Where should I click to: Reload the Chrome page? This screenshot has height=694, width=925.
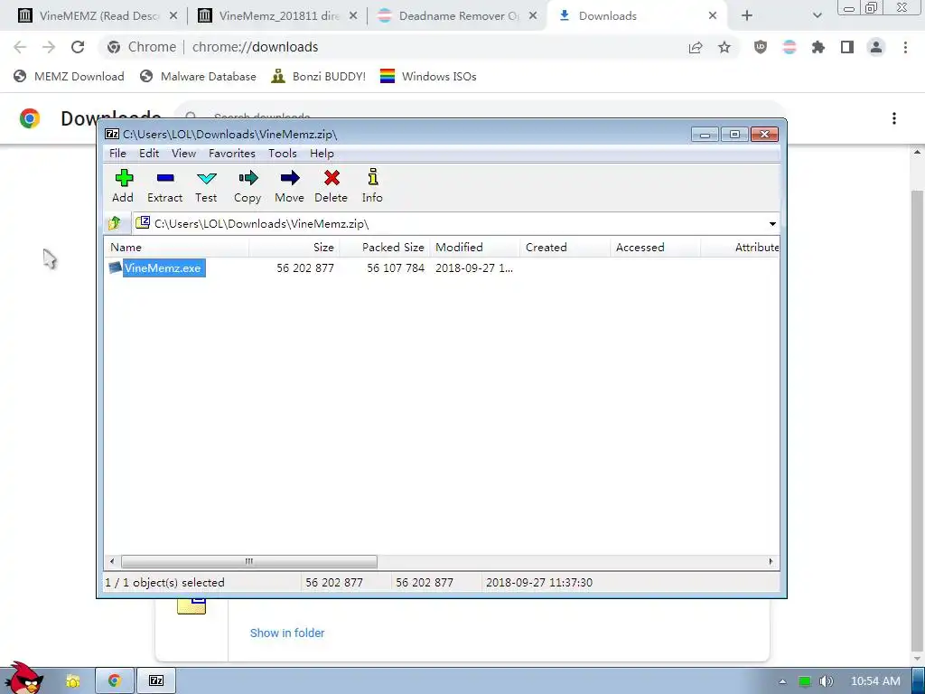click(x=78, y=47)
